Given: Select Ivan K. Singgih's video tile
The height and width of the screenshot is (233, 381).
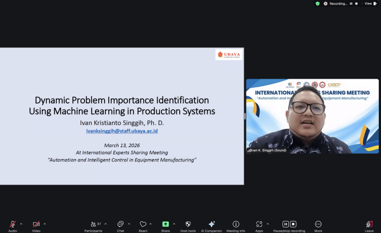Looking at the screenshot, I should 312,116.
